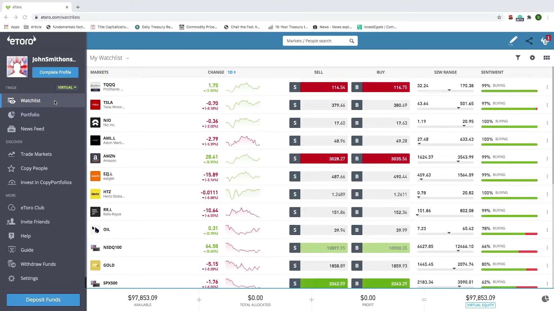554x311 pixels.
Task: Open watchlist settings gear icon
Action: click(532, 58)
